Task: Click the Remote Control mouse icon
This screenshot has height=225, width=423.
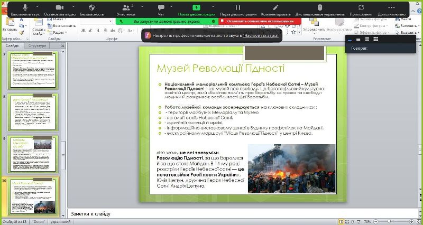Action: (x=320, y=8)
